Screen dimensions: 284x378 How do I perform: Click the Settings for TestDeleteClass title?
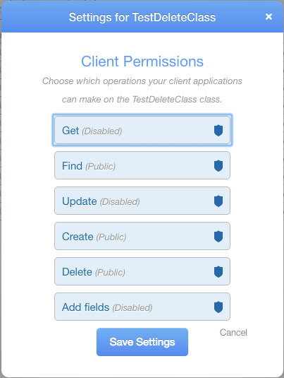[142, 18]
